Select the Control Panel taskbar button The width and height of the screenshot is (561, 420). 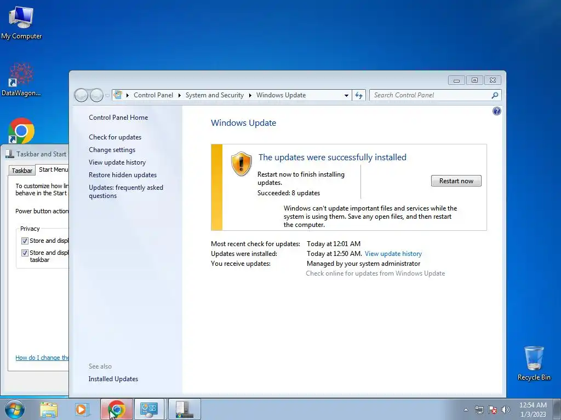tap(149, 409)
